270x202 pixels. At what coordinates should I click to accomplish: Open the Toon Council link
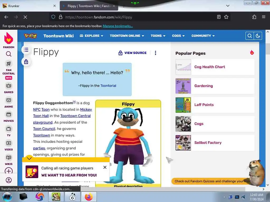[44, 129]
